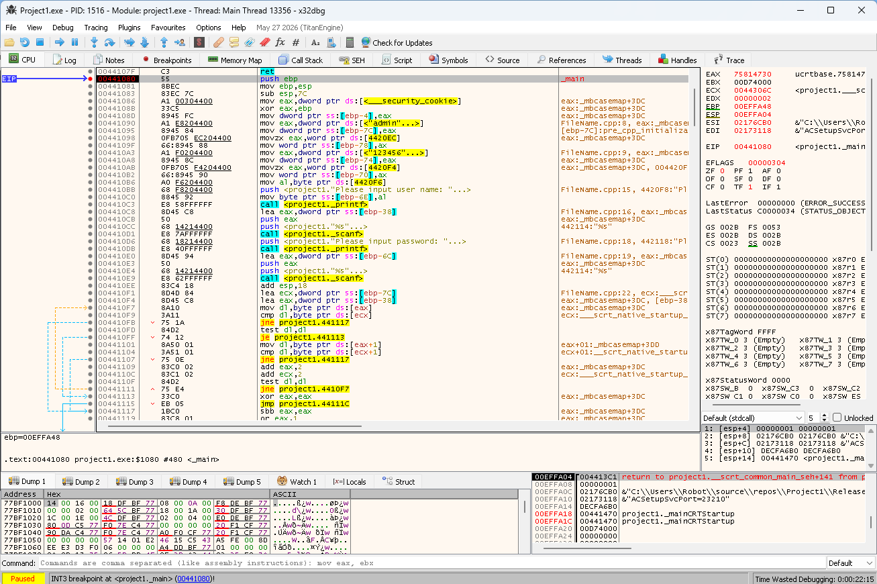
Task: Click the Trace Over toolbar icon
Action: click(x=144, y=42)
